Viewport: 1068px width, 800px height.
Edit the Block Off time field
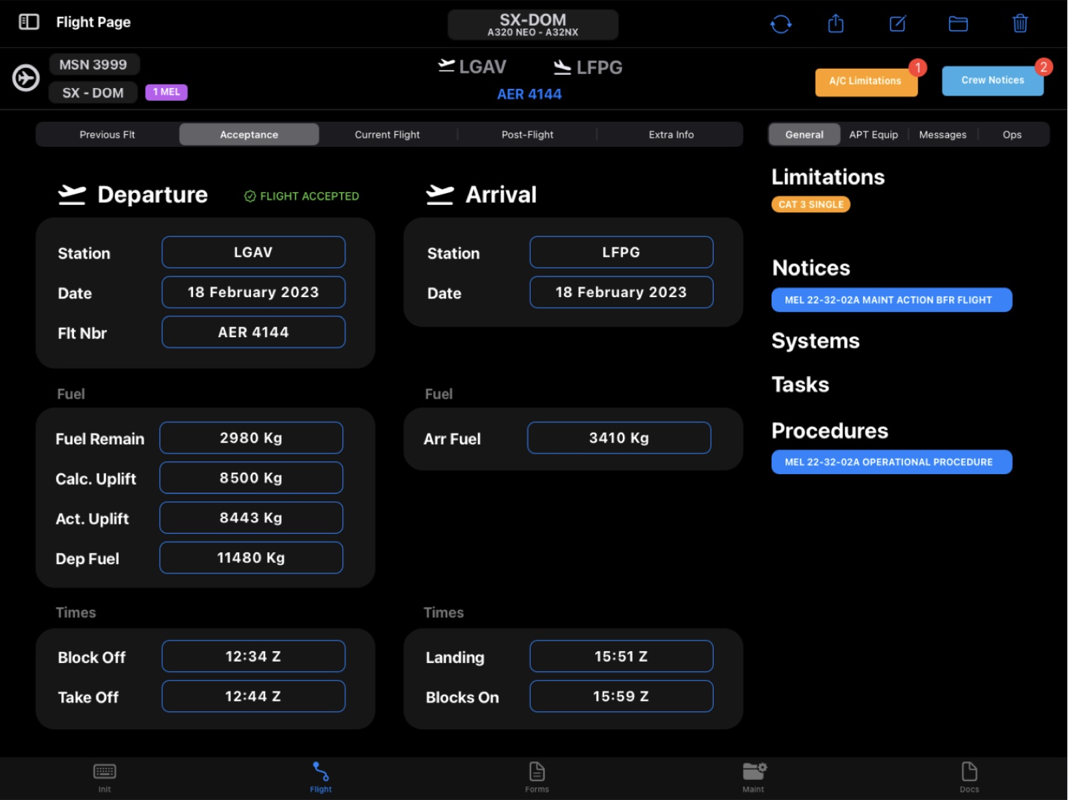pyautogui.click(x=254, y=656)
